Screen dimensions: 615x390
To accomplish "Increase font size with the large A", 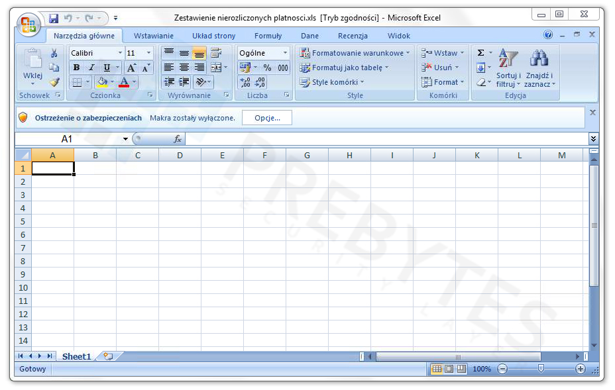I will pos(131,68).
